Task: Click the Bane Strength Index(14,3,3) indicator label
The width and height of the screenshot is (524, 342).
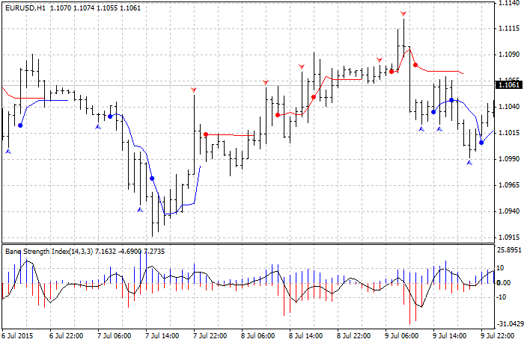Action: point(46,251)
